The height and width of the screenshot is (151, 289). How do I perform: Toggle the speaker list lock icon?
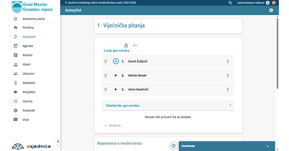126,45
